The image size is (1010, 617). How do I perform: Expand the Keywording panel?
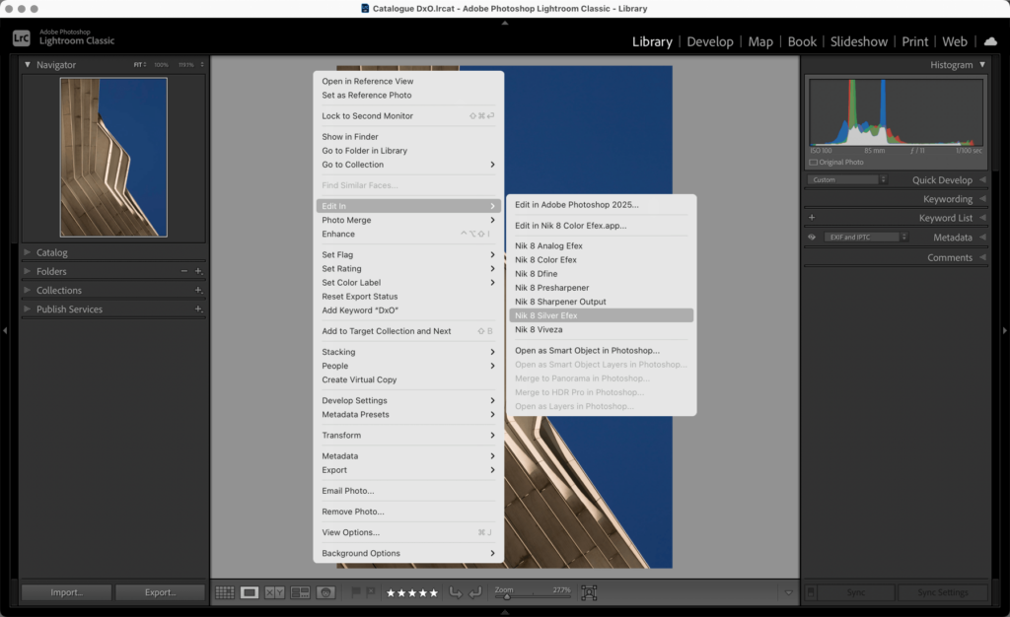point(982,199)
